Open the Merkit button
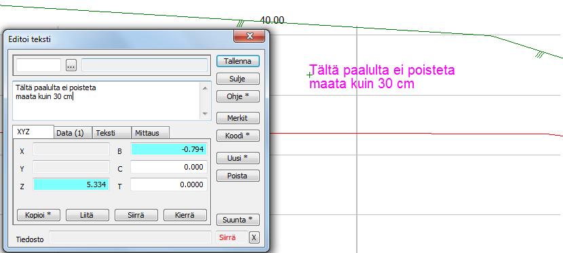This screenshot has width=563, height=253. [237, 118]
